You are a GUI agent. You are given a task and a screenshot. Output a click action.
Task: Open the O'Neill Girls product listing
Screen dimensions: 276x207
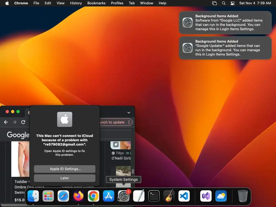tap(121, 158)
